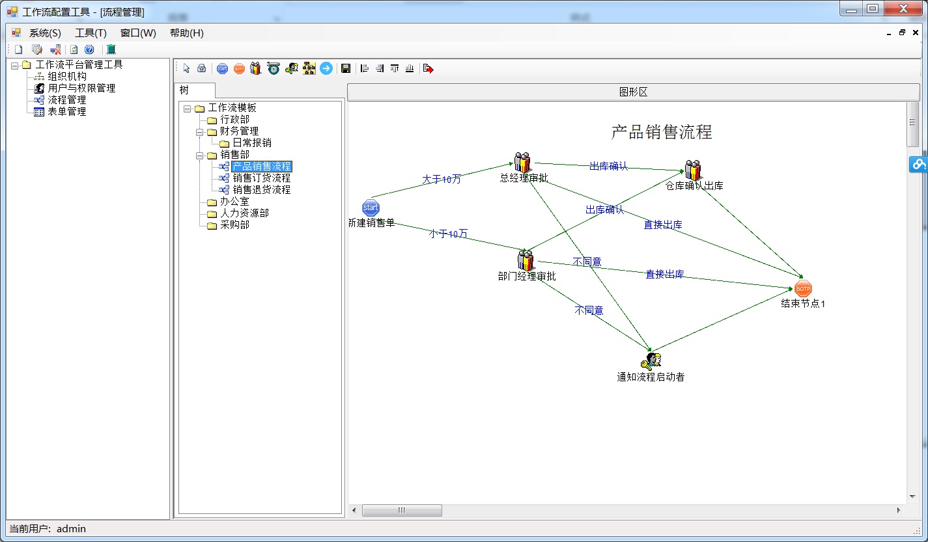928x542 pixels.
Task: Collapse the 财务管理 tree node
Action: 200,131
